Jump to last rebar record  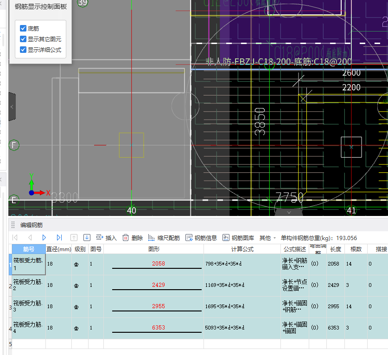click(59, 238)
